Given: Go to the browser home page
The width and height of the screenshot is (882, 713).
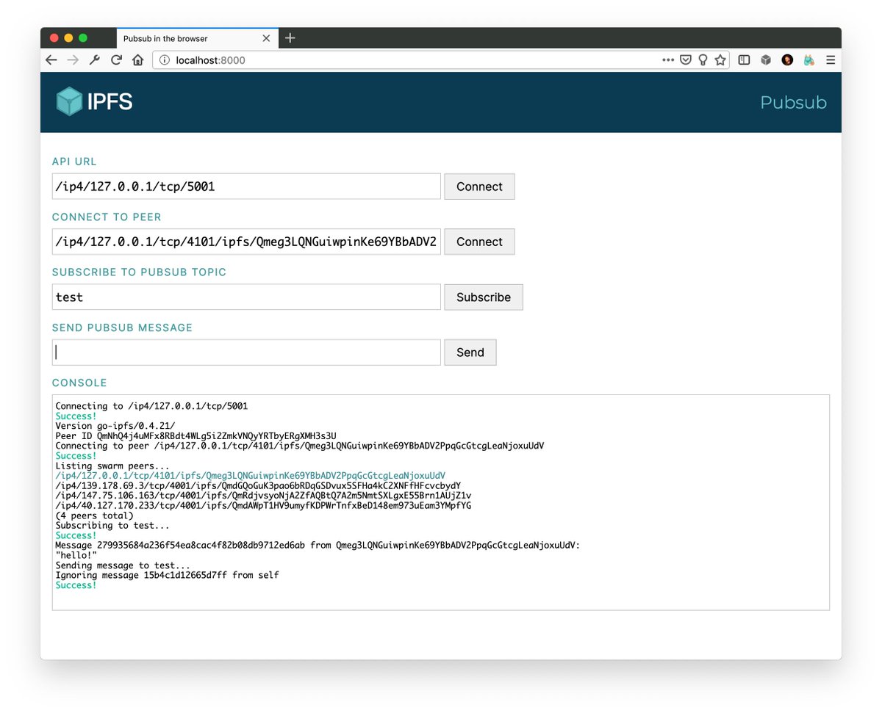Looking at the screenshot, I should [x=137, y=60].
